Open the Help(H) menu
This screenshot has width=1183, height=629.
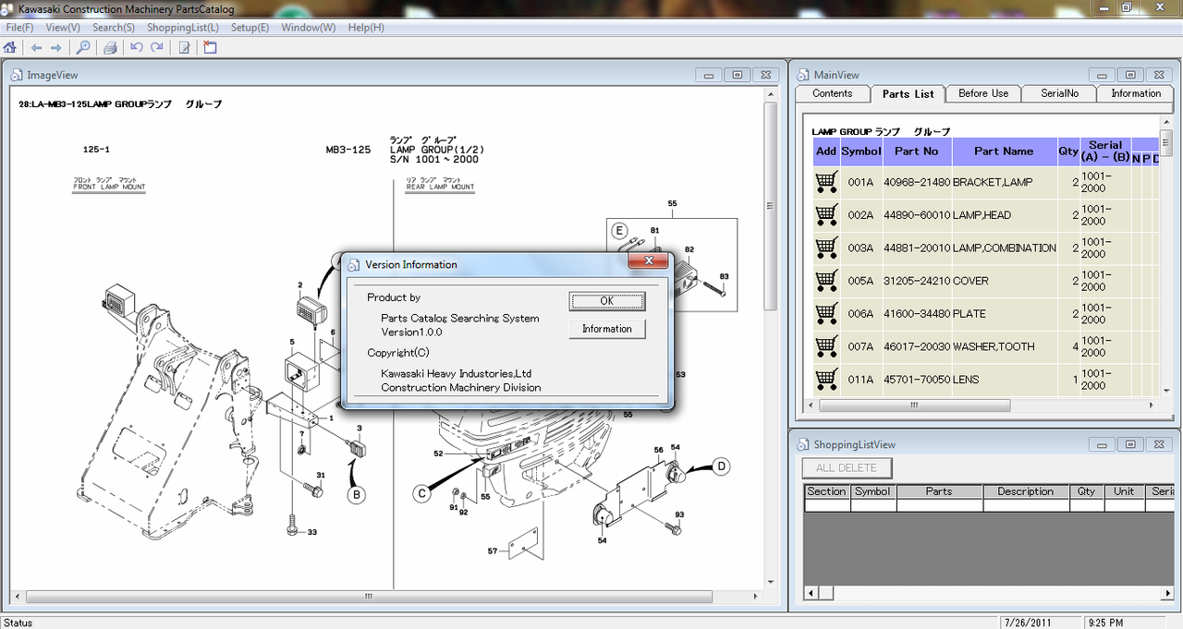pos(366,28)
